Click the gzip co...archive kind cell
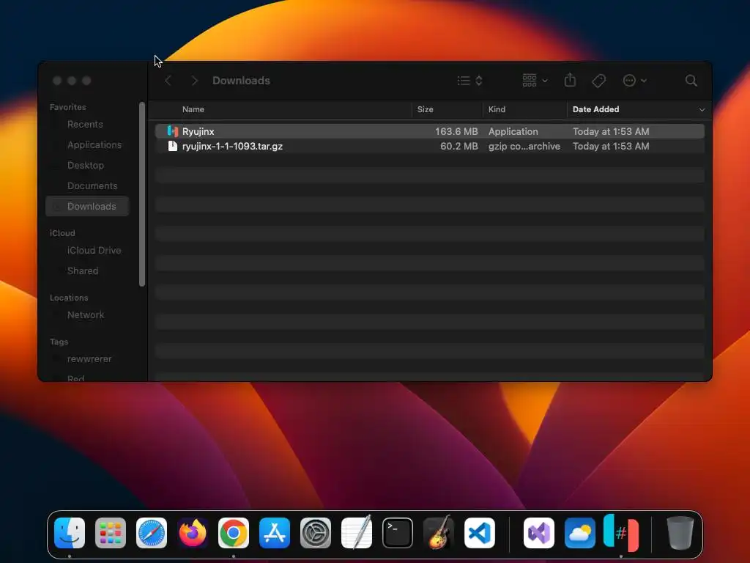Screen dimensions: 750x563 [524, 146]
